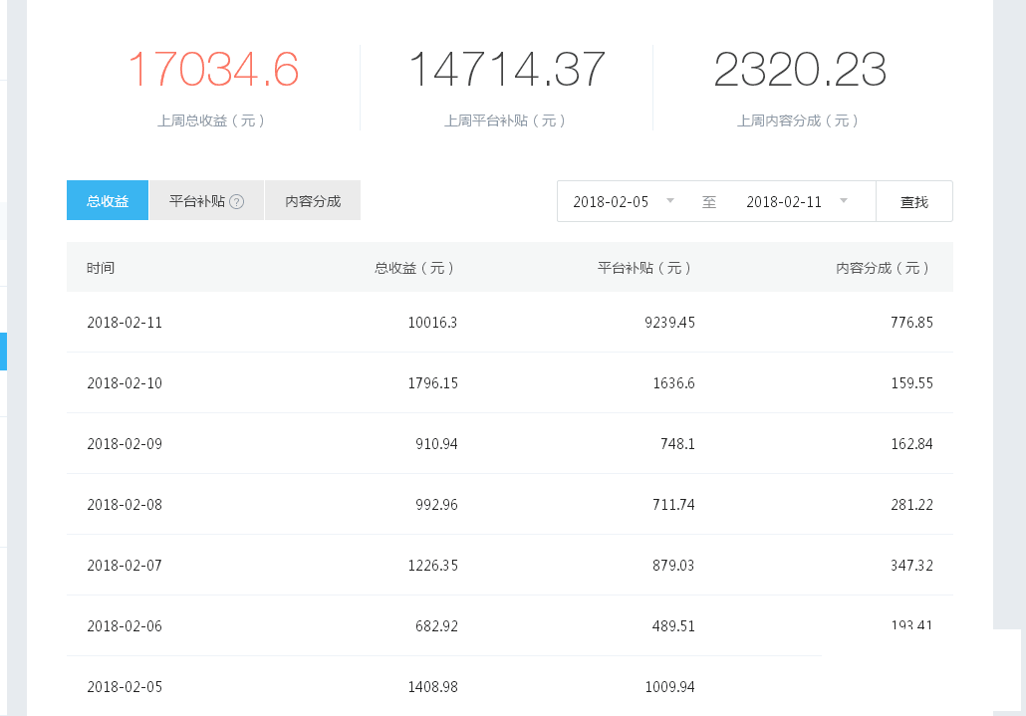Screen dimensions: 1026x716
Task: Click the 时间 column header
Action: tap(101, 268)
